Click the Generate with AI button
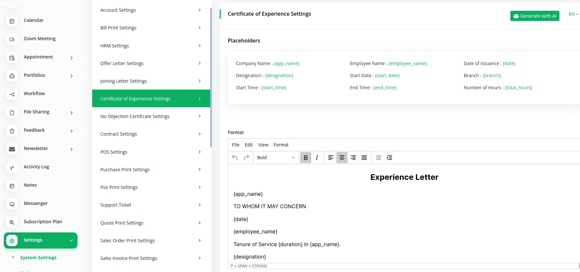Screen dimensions: 580x272 pos(535,16)
